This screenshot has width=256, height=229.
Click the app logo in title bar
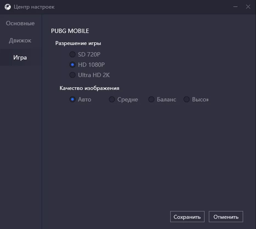(8, 7)
